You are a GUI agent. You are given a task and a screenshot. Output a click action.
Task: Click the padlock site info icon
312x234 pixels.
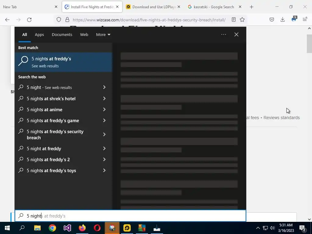coord(67,20)
